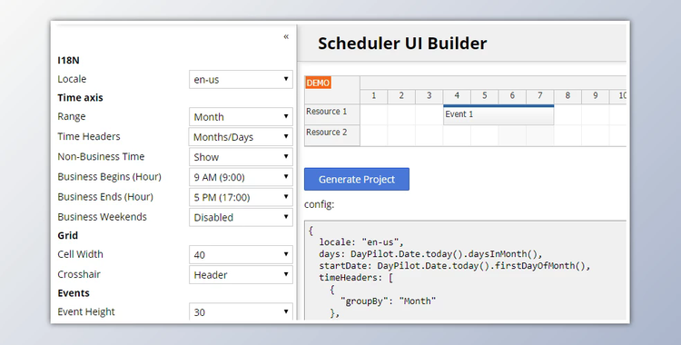The image size is (681, 345).
Task: Click the "groupBy": "Month" line in config
Action: (388, 301)
